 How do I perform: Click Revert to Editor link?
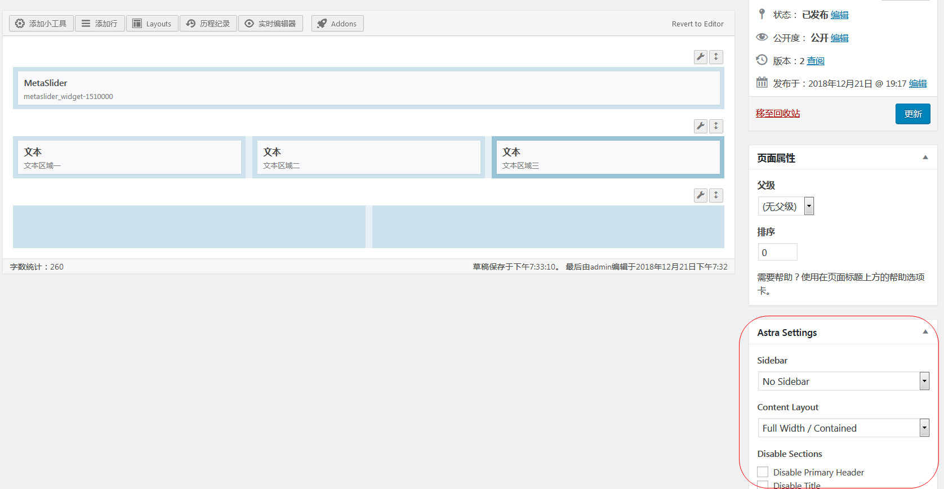tap(697, 24)
